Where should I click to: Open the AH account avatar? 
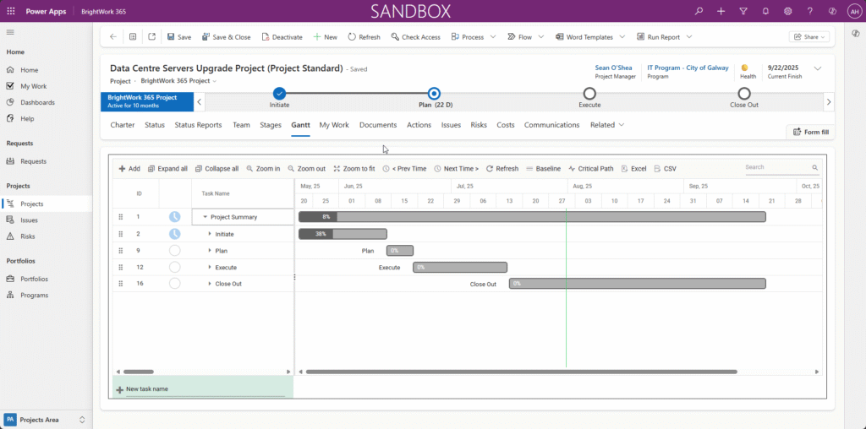point(853,11)
